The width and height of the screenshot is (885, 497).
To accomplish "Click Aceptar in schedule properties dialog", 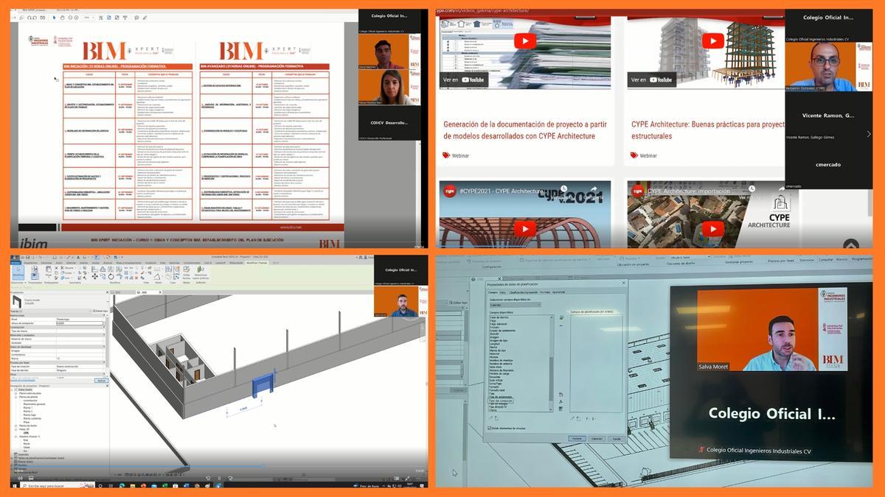I will tap(577, 438).
